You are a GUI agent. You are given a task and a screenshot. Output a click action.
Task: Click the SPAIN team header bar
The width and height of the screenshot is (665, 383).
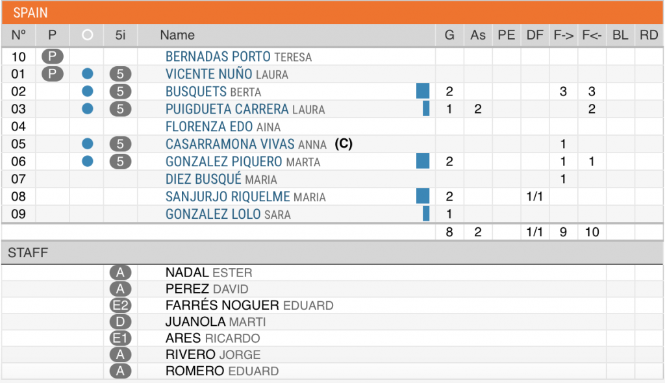pyautogui.click(x=332, y=12)
